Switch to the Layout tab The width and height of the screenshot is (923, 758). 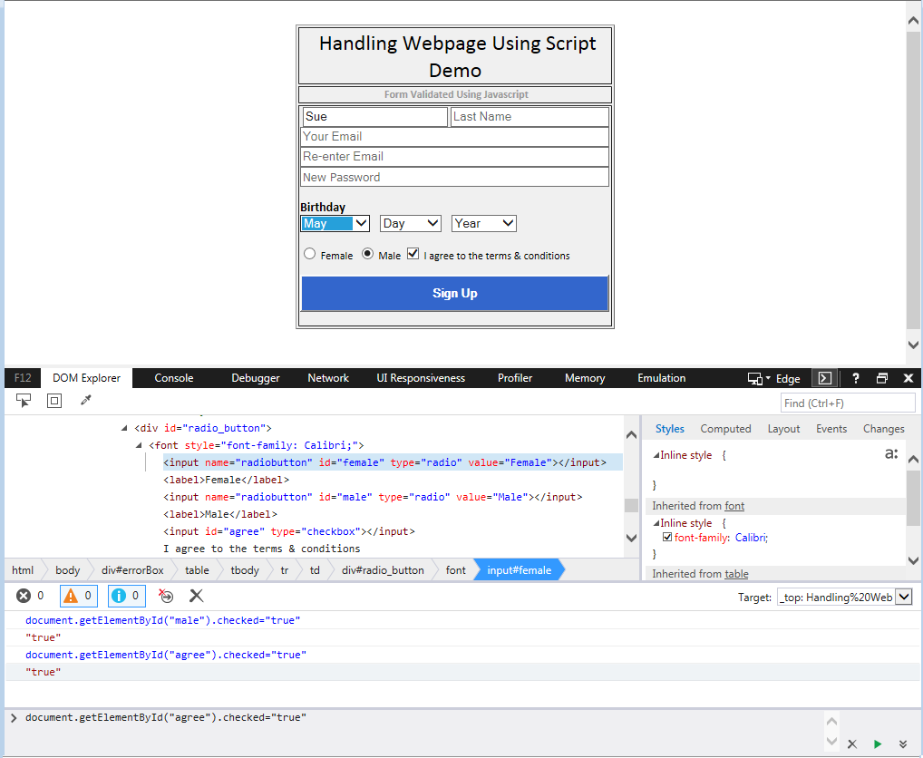tap(783, 429)
